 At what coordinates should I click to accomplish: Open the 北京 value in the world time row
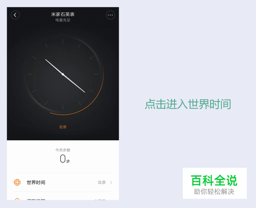(102, 182)
